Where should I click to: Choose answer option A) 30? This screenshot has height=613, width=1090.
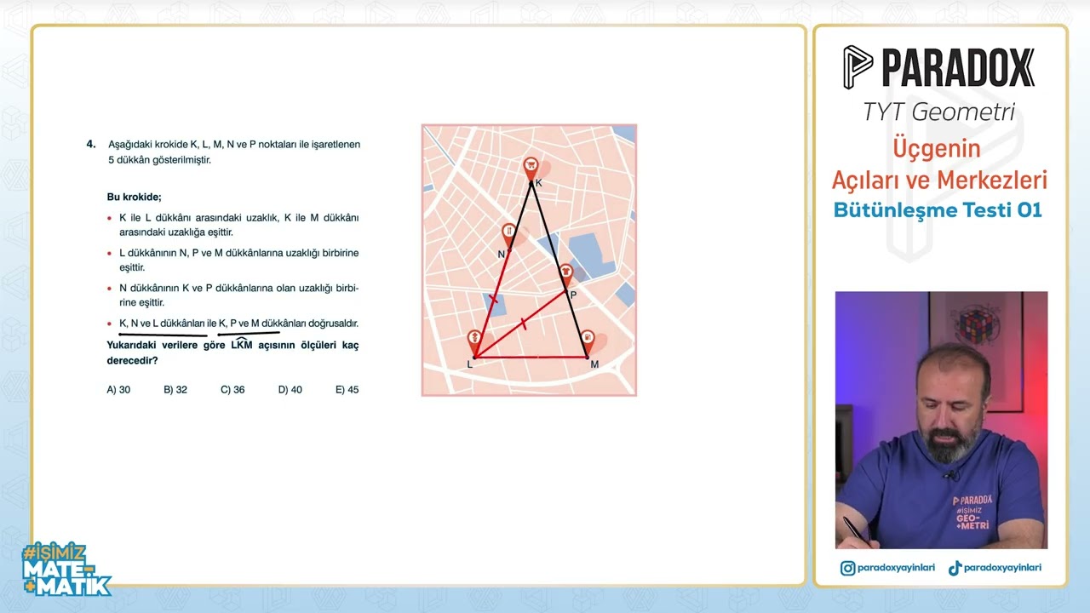[118, 390]
